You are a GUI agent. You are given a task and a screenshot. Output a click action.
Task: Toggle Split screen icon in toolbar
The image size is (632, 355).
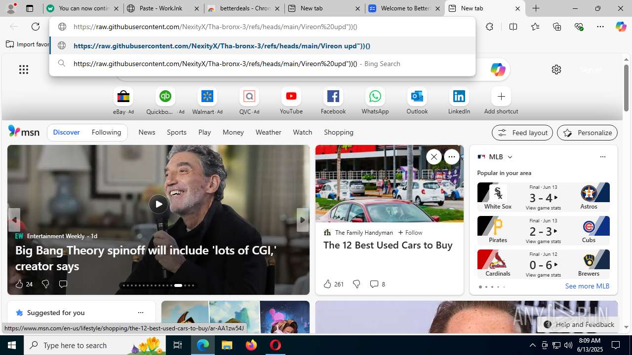tap(513, 27)
